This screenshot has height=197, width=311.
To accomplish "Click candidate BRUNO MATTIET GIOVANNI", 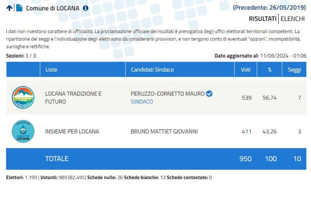I will pyautogui.click(x=164, y=131).
